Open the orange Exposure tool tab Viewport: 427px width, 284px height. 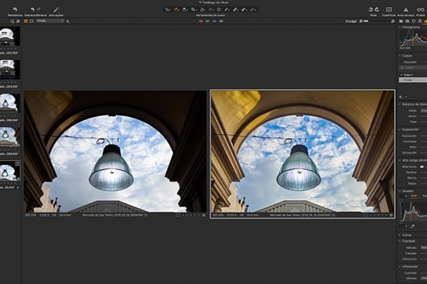click(425, 21)
